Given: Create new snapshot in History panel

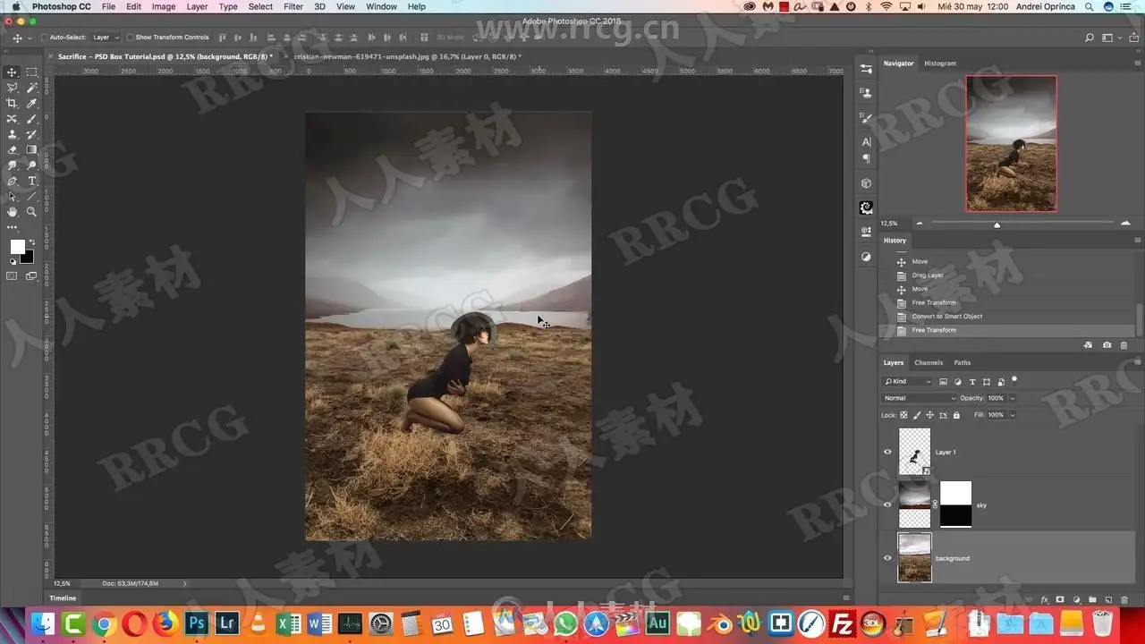Looking at the screenshot, I should pos(1107,344).
